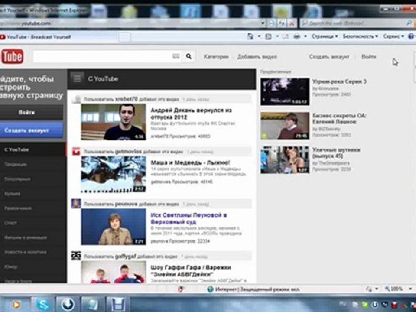Open video 'Маша и Медведь - Лыжню!' title
This screenshot has width=416, height=312.
(190, 162)
